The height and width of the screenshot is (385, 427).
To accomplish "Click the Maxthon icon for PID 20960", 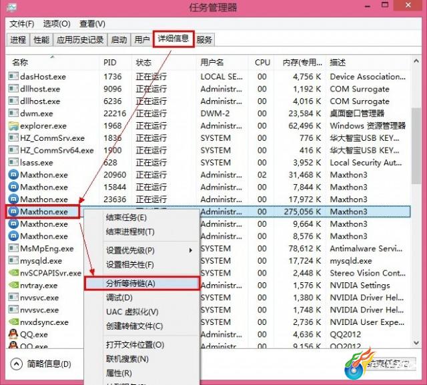I will pyautogui.click(x=13, y=175).
